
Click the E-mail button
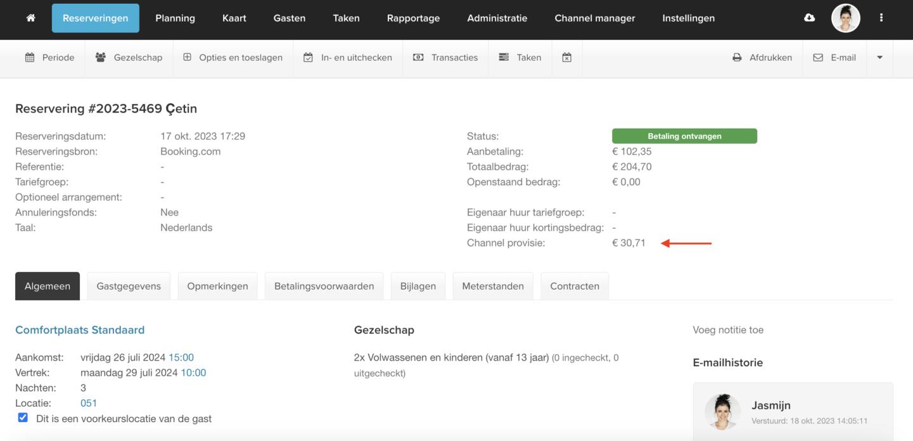point(834,58)
